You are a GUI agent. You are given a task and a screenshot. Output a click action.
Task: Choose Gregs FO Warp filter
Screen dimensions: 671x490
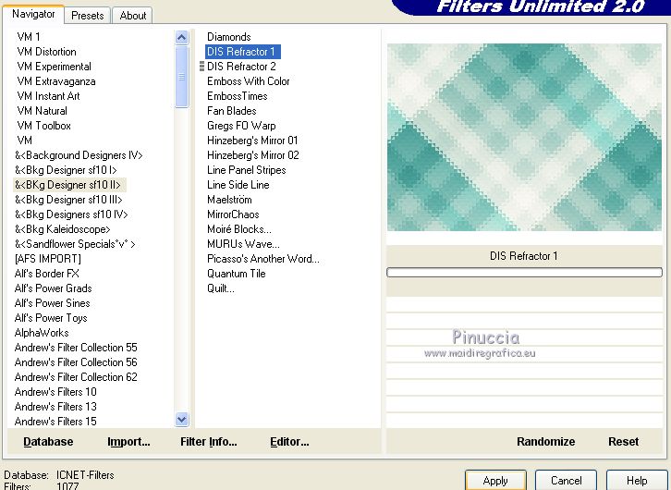click(241, 126)
